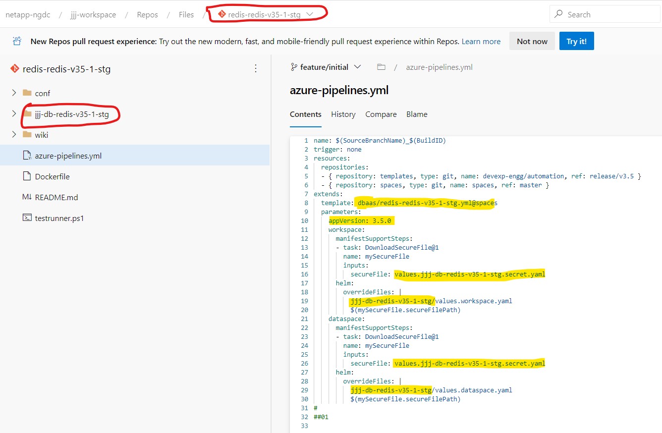The image size is (662, 433).
Task: Click the branch icon next to feature/initial
Action: 294,67
